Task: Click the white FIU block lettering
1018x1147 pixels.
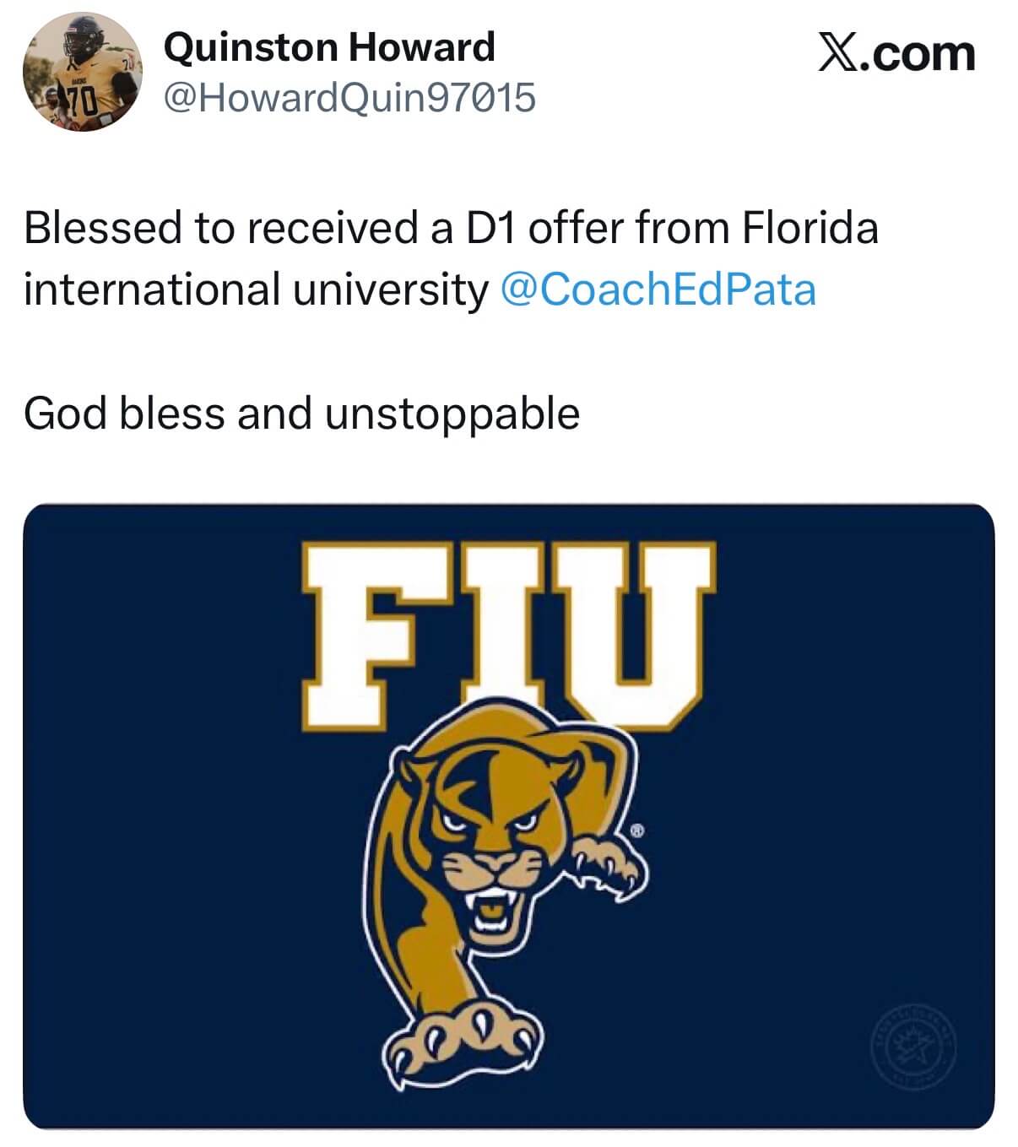Action: point(506,629)
